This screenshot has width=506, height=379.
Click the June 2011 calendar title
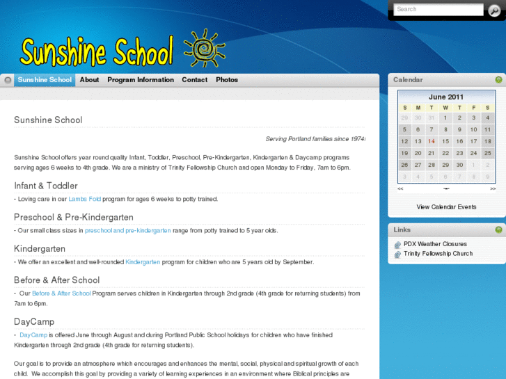click(446, 97)
